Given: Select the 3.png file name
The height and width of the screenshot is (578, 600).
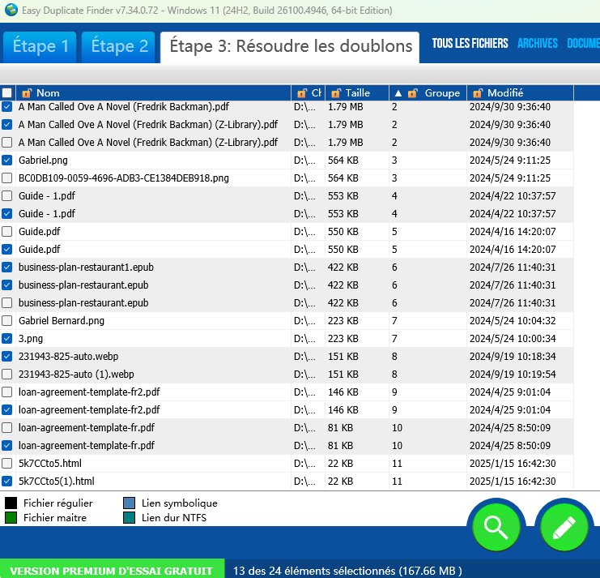Looking at the screenshot, I should 31,339.
